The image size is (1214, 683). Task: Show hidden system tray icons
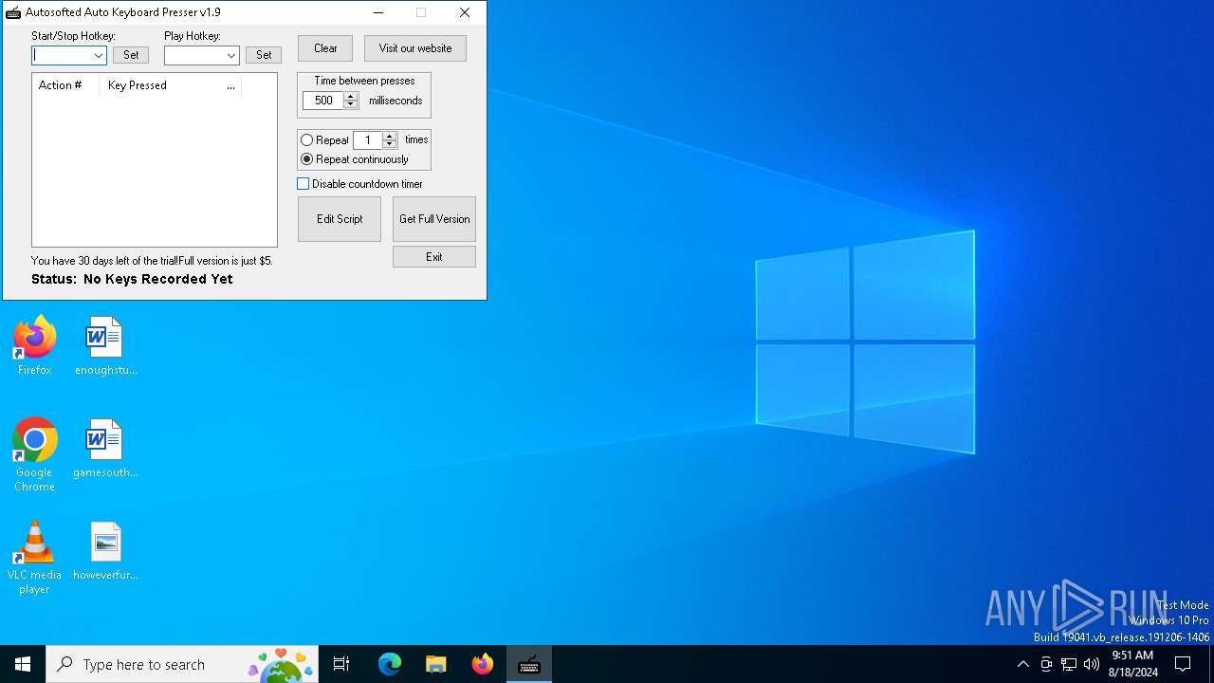tap(1022, 664)
